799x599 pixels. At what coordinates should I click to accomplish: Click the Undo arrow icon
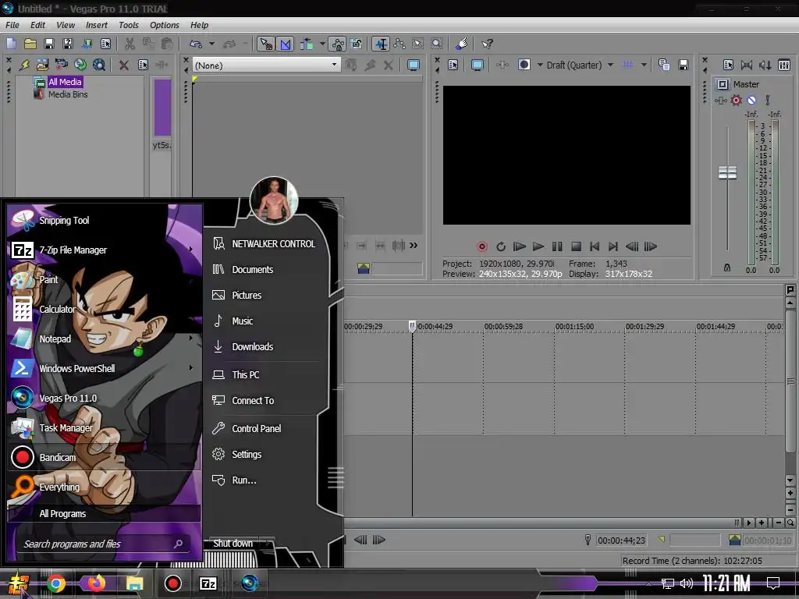point(196,44)
